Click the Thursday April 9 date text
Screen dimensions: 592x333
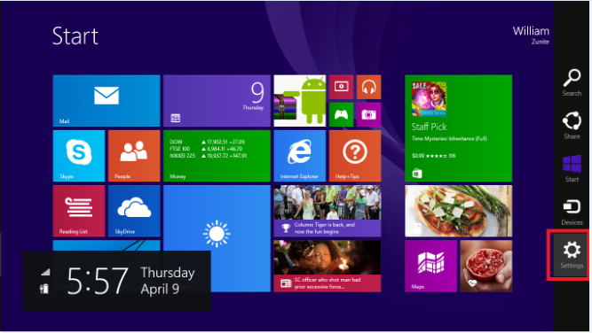pyautogui.click(x=168, y=281)
